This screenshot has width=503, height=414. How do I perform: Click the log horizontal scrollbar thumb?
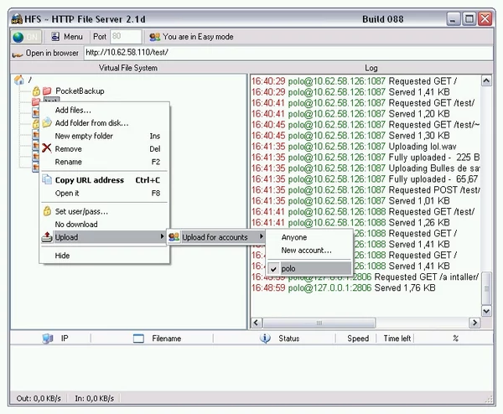pos(319,323)
